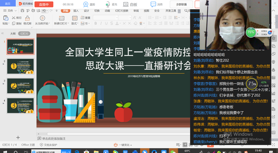278x153 pixels.
Task: Click the undo arrow icon
Action: tap(44, 11)
